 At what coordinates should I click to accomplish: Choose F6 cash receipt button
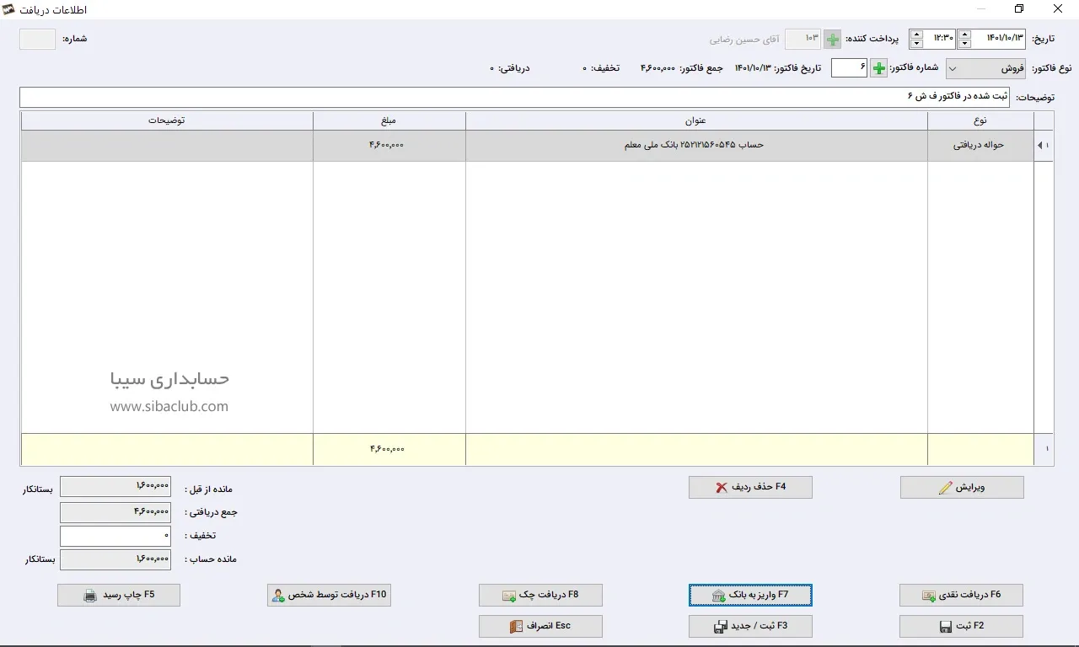point(961,595)
